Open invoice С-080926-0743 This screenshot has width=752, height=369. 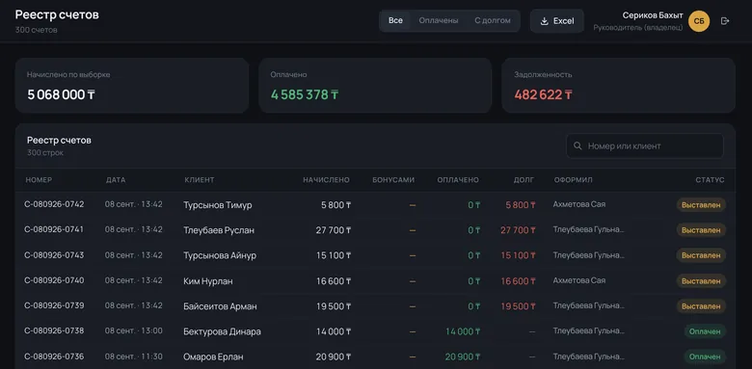tap(54, 255)
